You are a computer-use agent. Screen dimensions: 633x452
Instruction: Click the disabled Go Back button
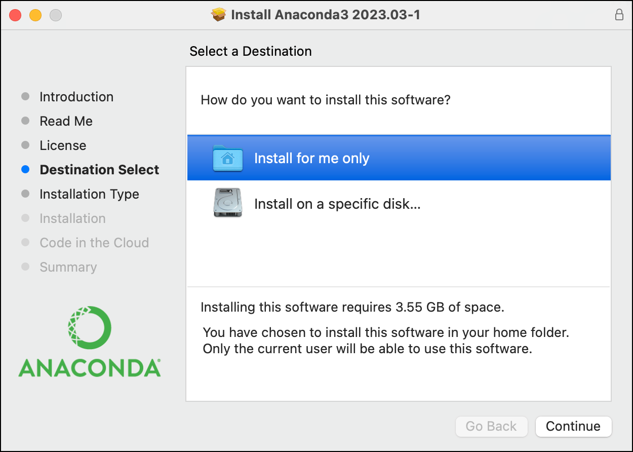[x=491, y=426]
